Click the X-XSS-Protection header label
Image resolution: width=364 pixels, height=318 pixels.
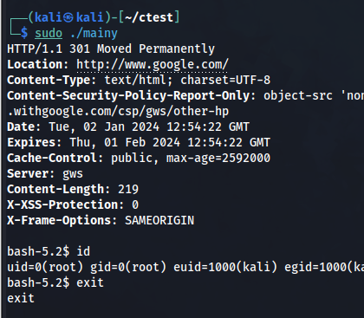tap(62, 204)
